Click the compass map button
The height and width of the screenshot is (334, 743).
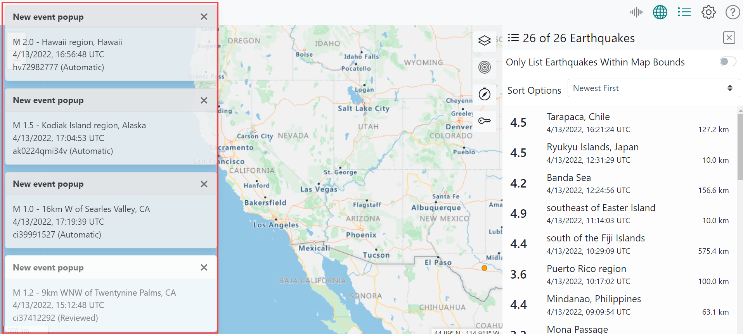coord(484,94)
